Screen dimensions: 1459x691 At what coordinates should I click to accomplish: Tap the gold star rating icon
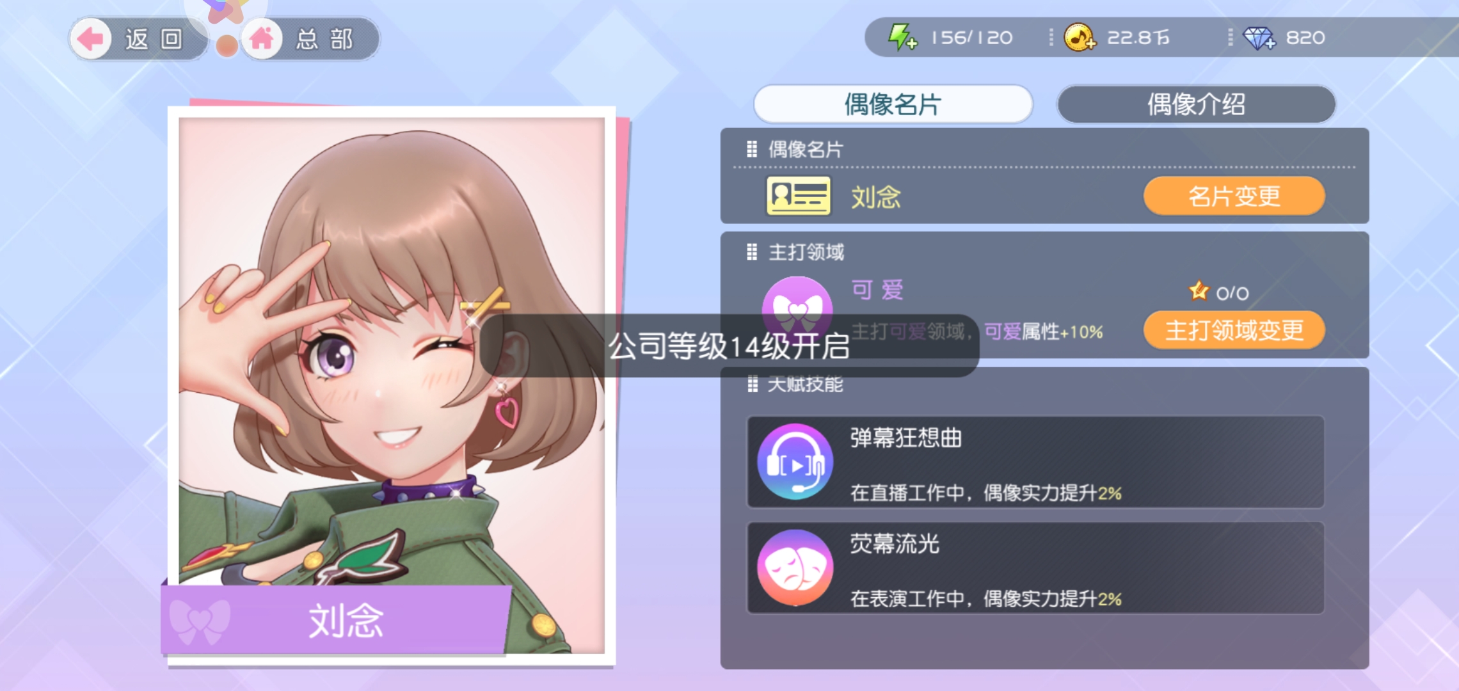point(1199,291)
